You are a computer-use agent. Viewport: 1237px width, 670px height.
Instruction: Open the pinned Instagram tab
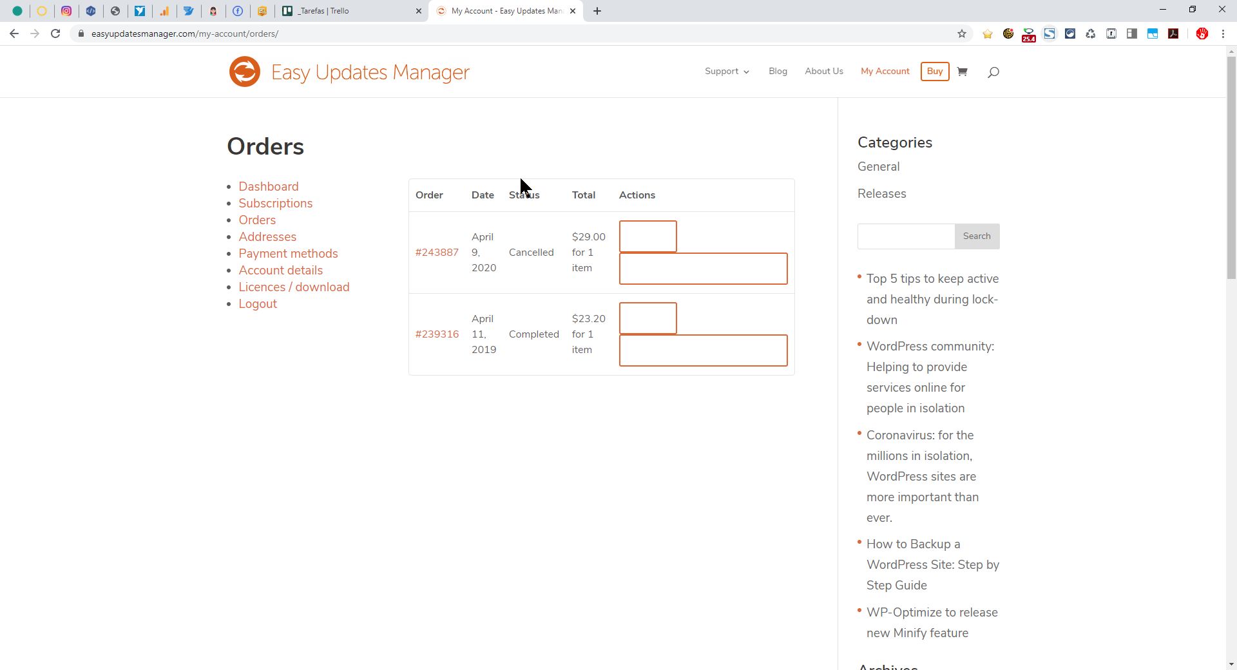coord(66,11)
